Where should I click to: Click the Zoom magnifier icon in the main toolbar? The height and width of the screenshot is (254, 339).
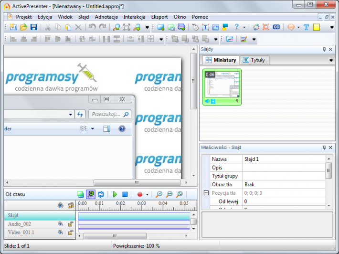[117, 27]
